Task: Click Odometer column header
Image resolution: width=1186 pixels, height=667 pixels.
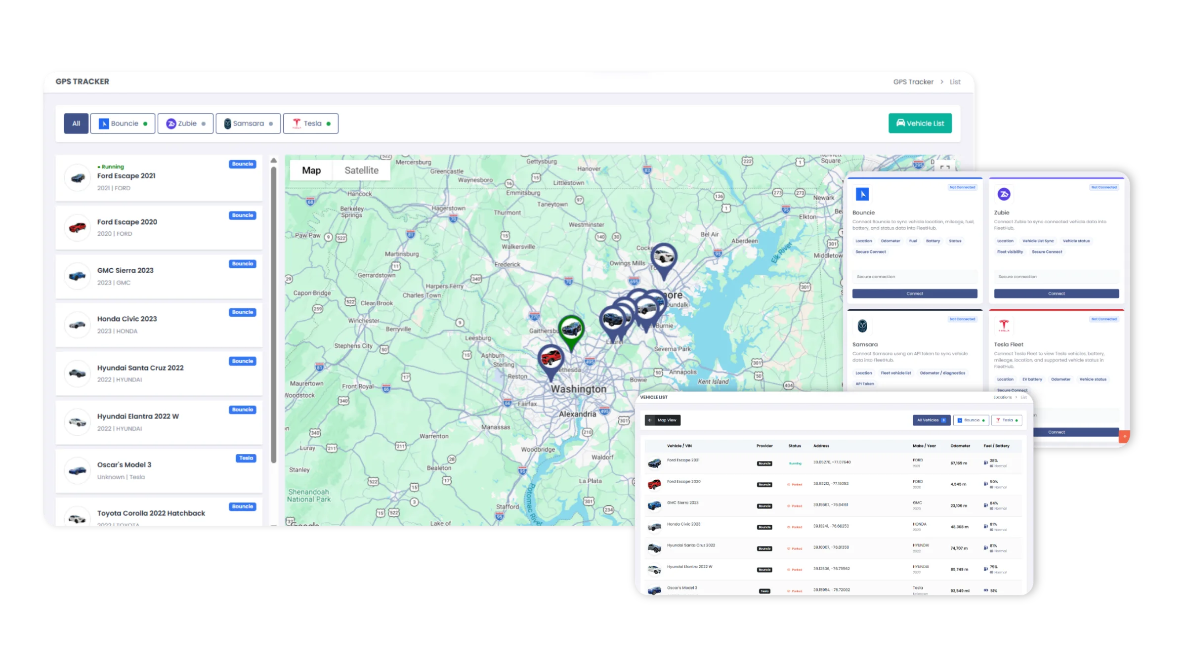Action: click(960, 446)
